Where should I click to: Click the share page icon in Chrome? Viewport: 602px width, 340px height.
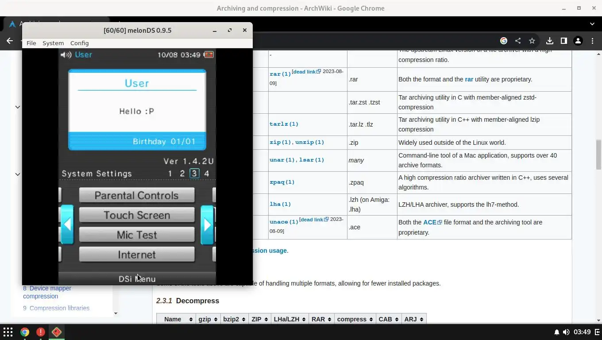click(x=518, y=41)
